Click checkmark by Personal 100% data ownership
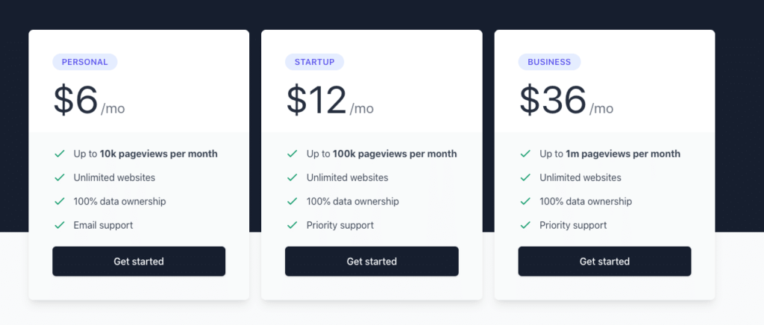Viewport: 764px width, 325px height. (60, 201)
